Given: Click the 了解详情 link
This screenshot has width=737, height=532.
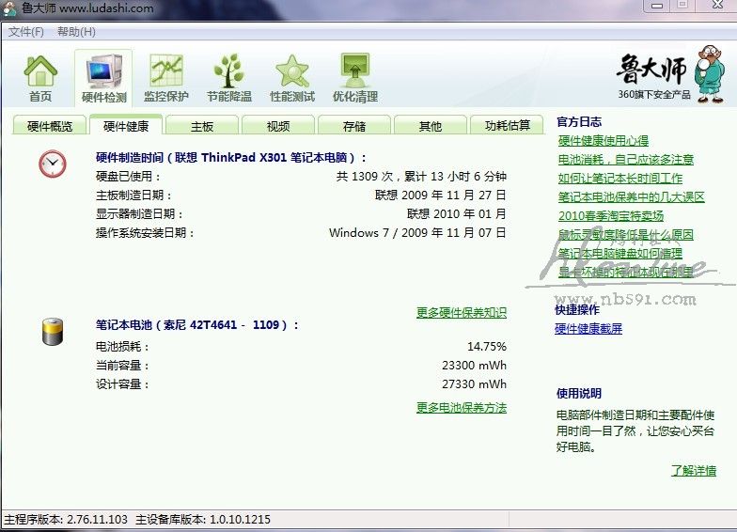Looking at the screenshot, I should (x=694, y=470).
